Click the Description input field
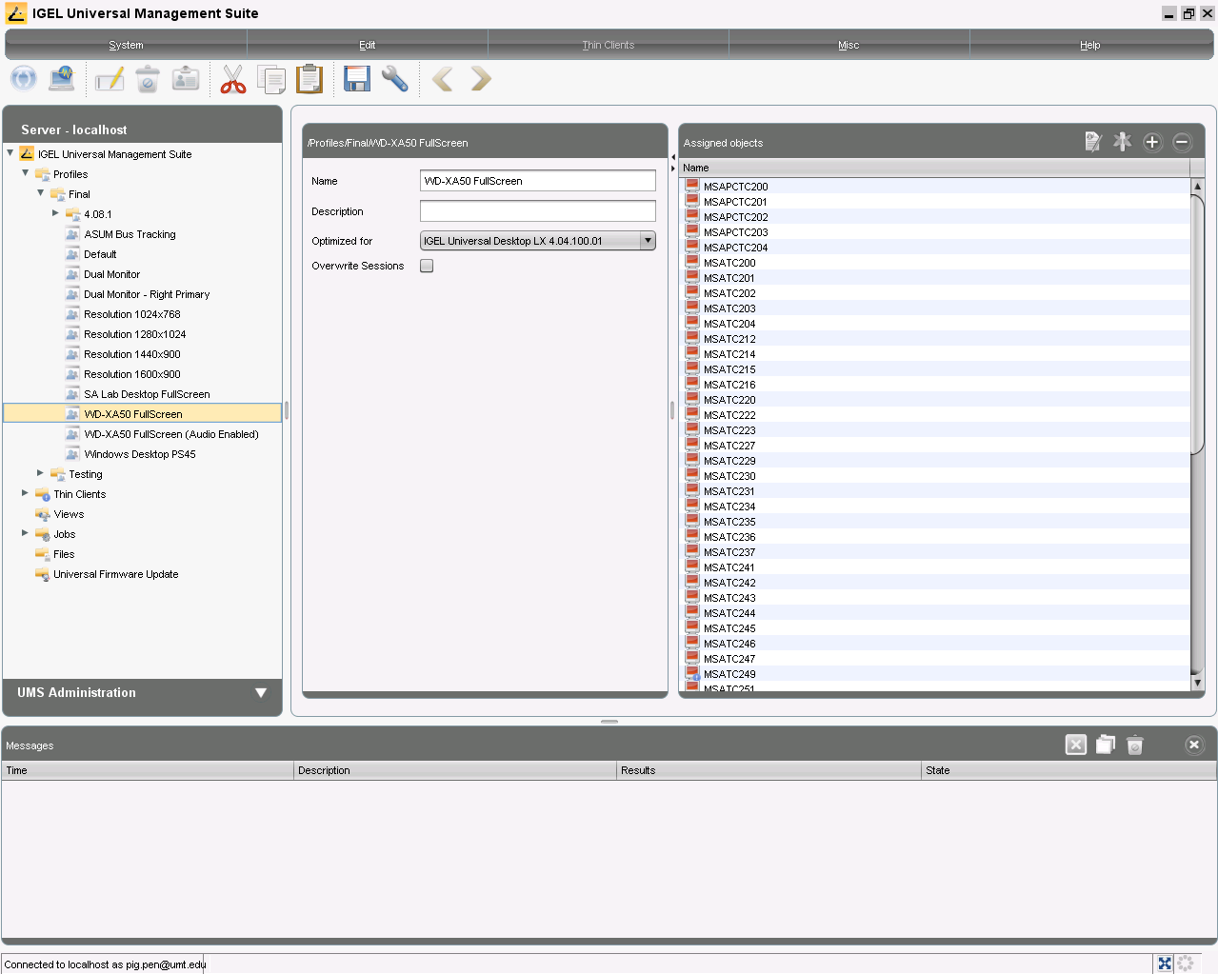Image resolution: width=1218 pixels, height=974 pixels. tap(538, 211)
